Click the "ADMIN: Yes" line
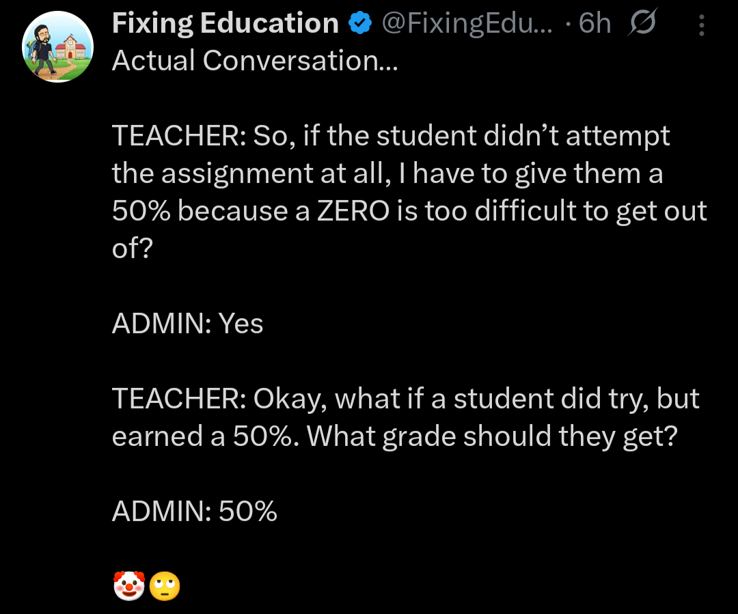 187,324
